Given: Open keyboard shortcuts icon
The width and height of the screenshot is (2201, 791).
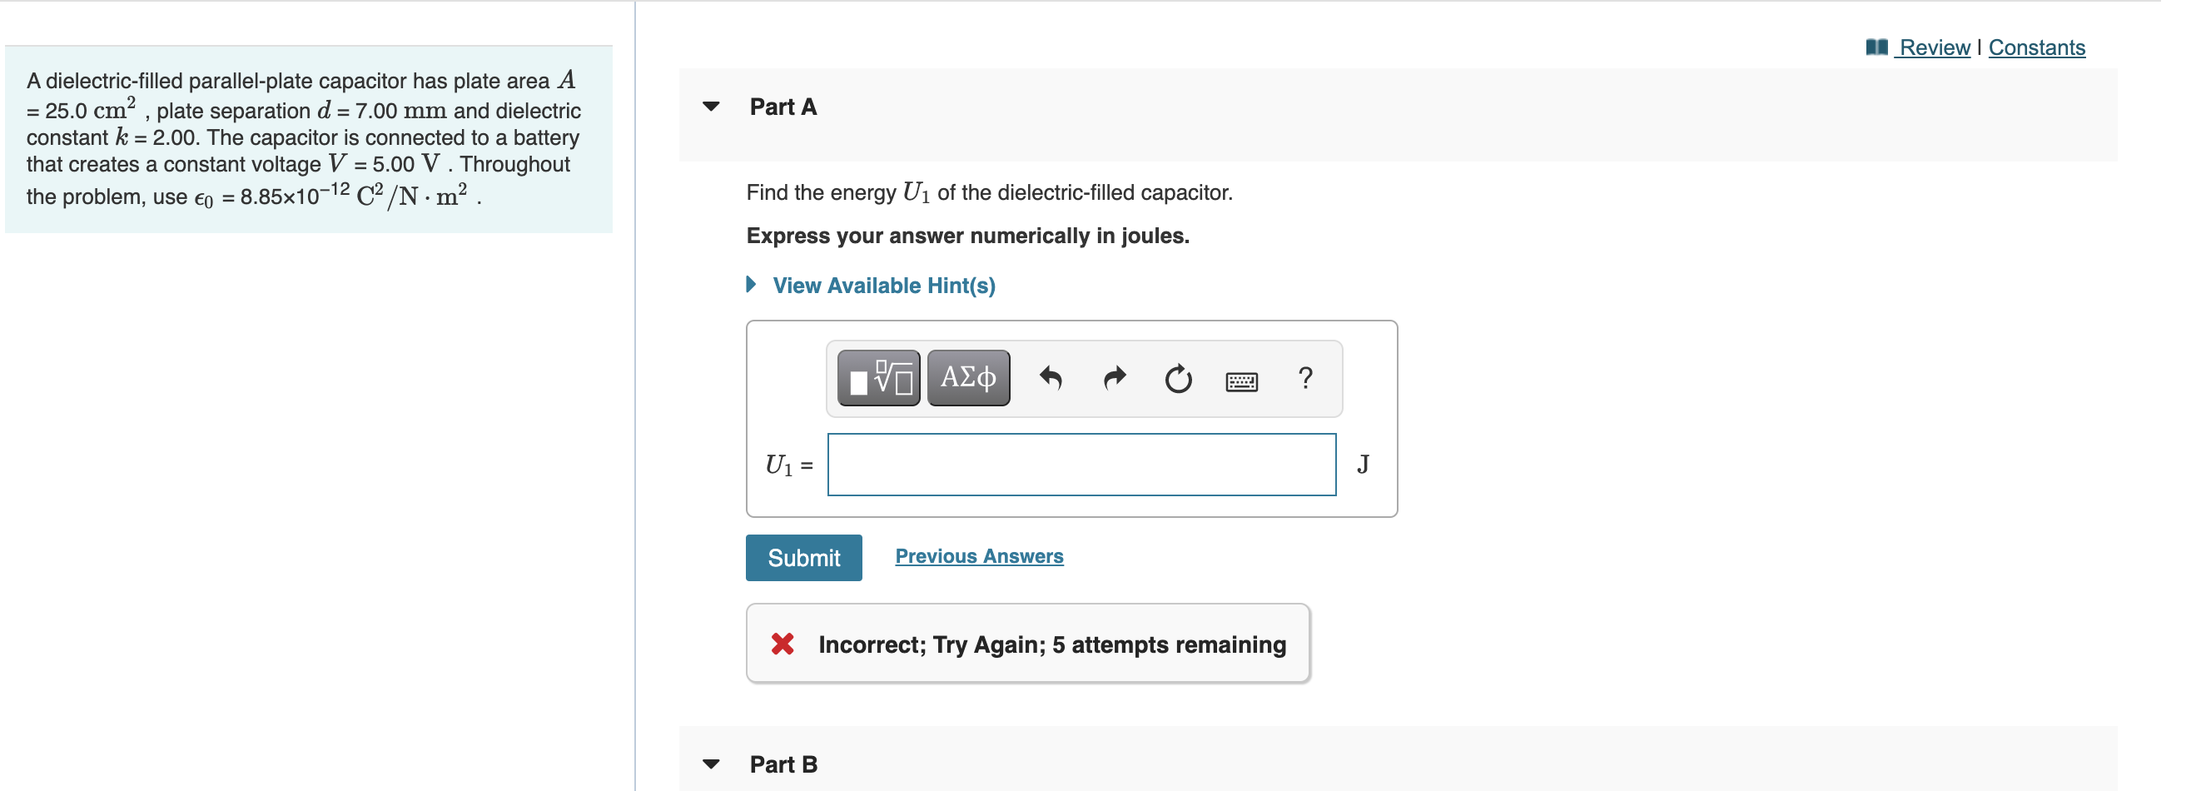Looking at the screenshot, I should click(1240, 381).
